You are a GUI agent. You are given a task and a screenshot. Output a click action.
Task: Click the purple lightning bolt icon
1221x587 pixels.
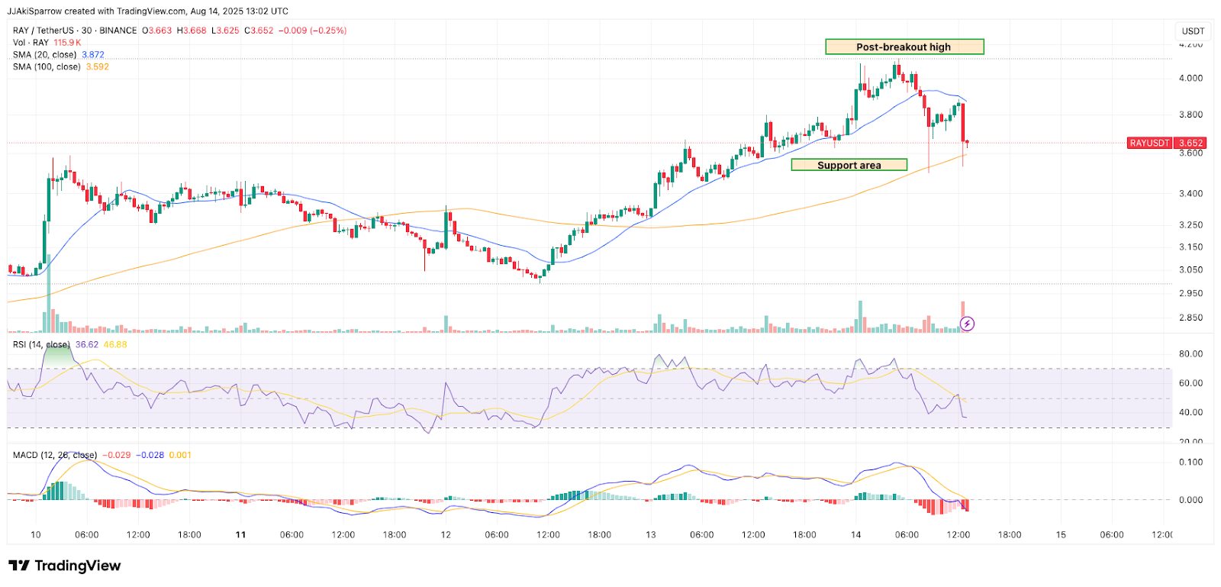(967, 324)
